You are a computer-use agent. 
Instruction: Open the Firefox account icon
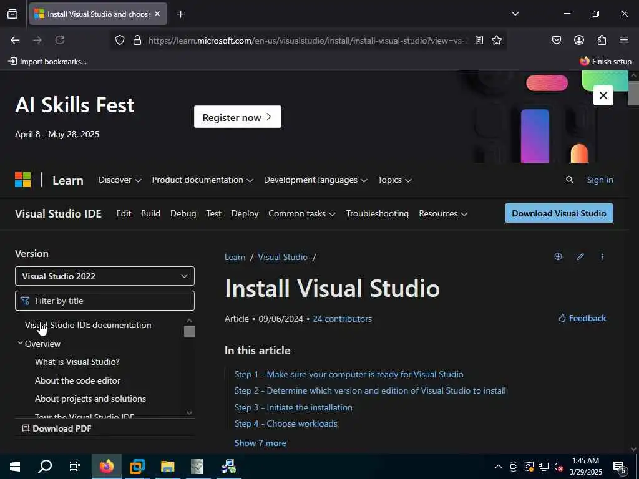tap(578, 40)
